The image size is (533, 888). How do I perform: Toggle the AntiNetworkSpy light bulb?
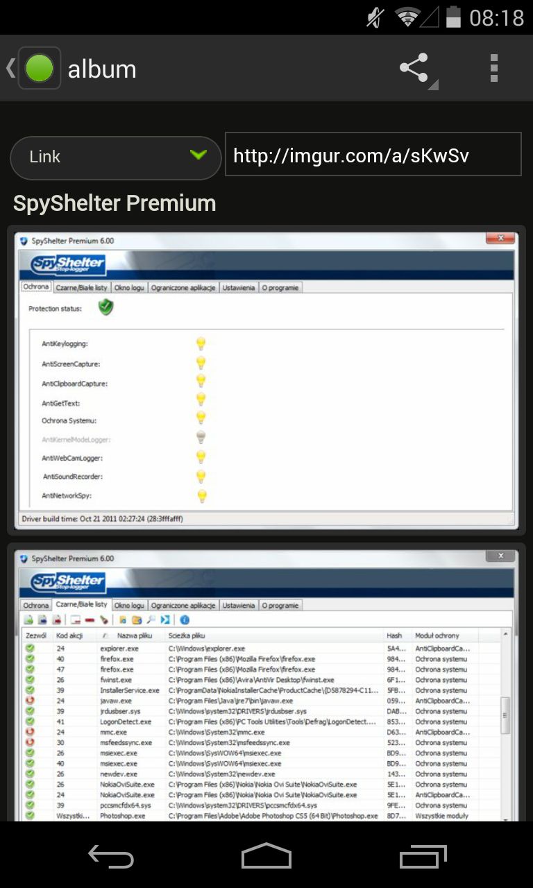202,496
